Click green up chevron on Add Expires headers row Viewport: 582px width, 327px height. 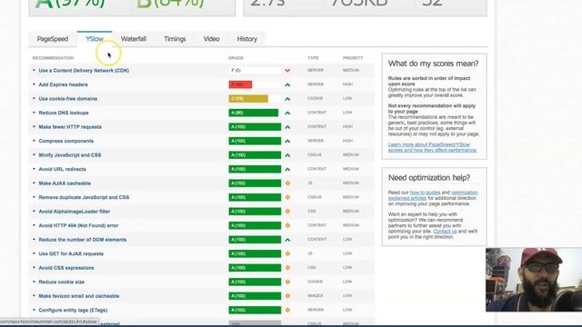[287, 84]
